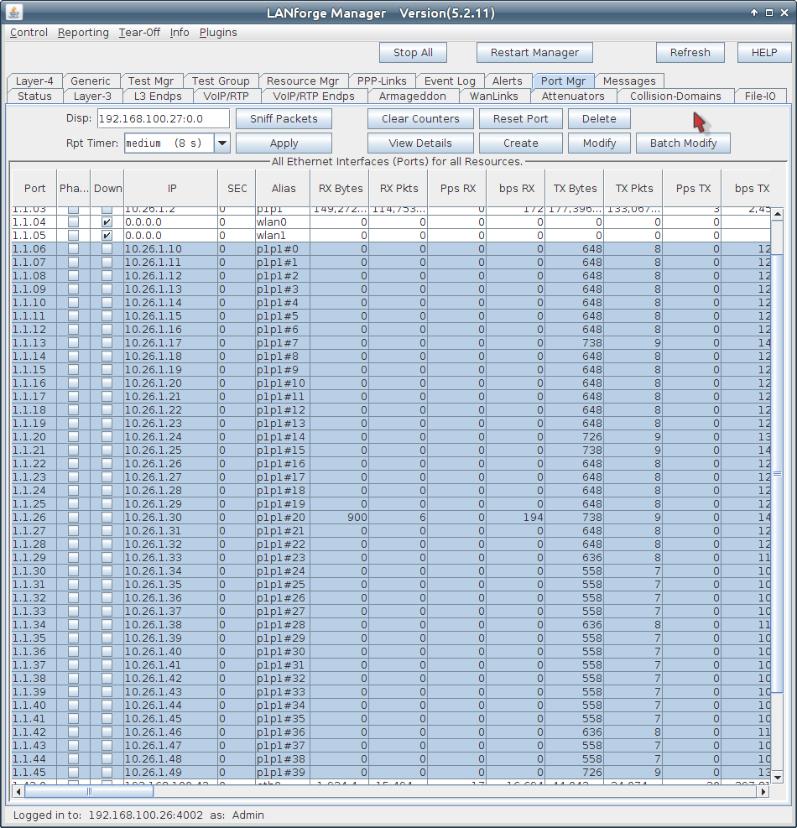Screen dimensions: 797x828
Task: Click Apply next to Rpt Timer
Action: pyautogui.click(x=284, y=143)
